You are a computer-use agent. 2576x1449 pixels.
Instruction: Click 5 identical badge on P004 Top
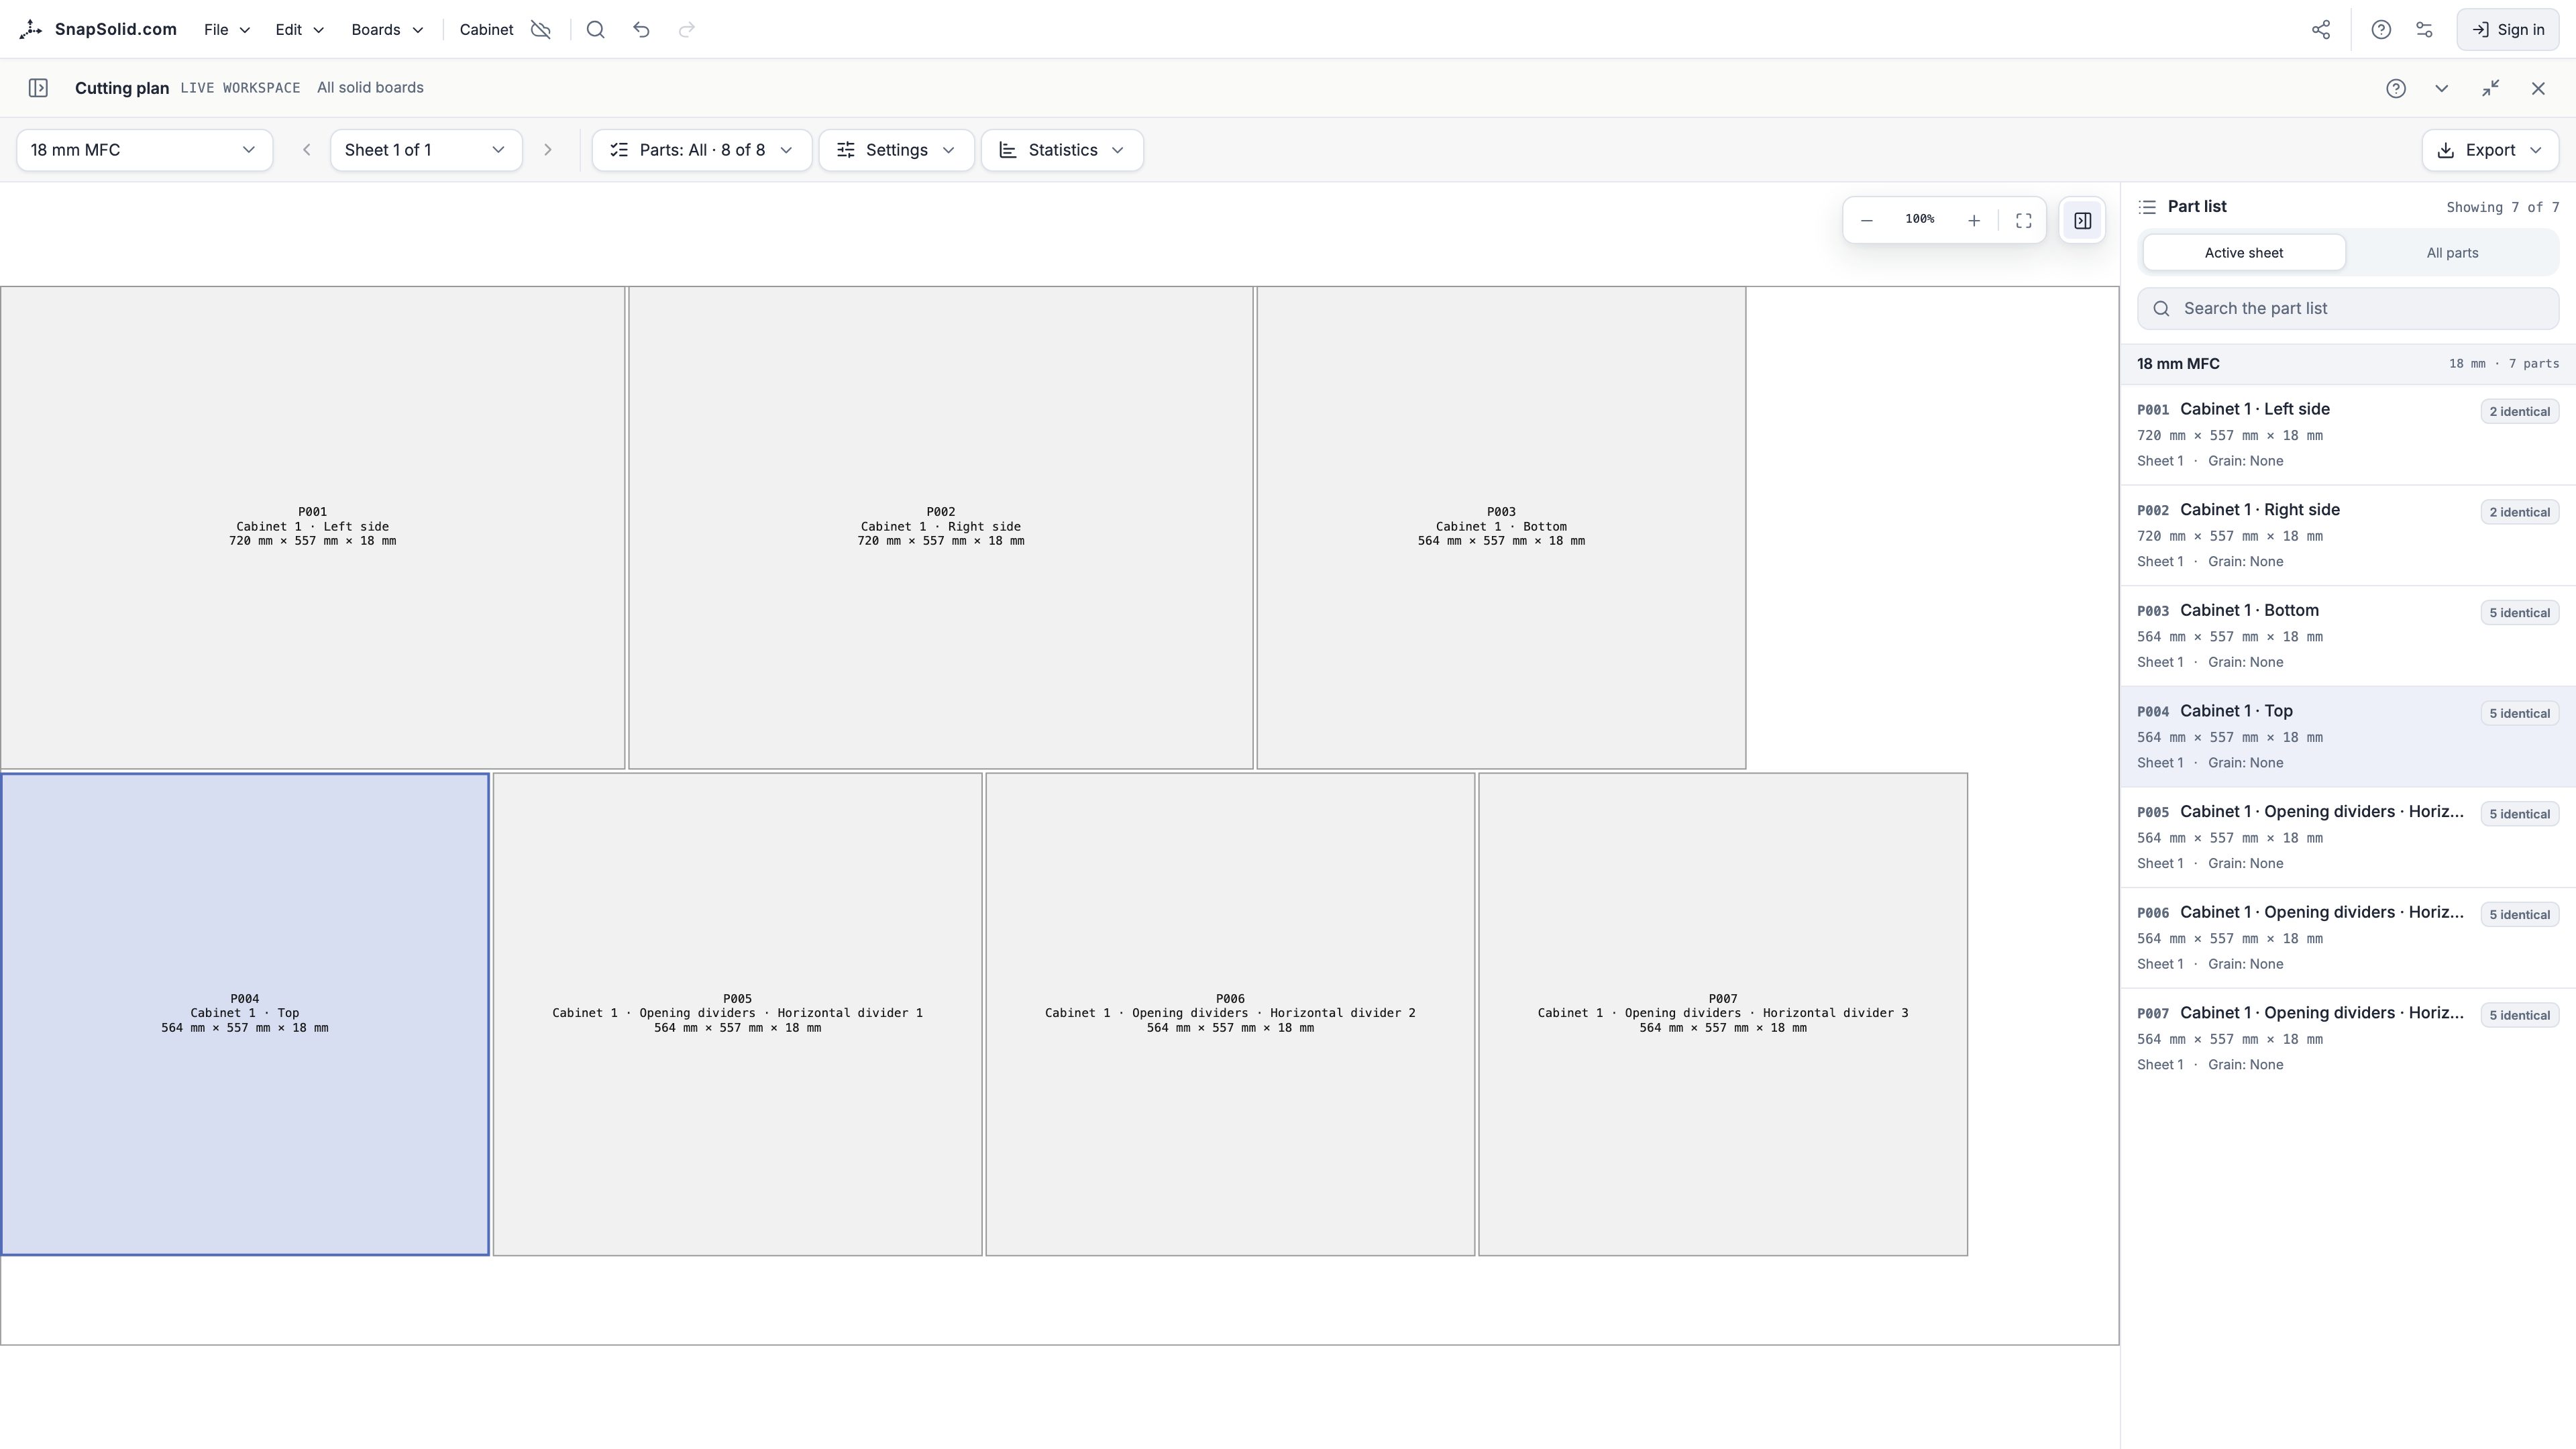pos(2519,713)
